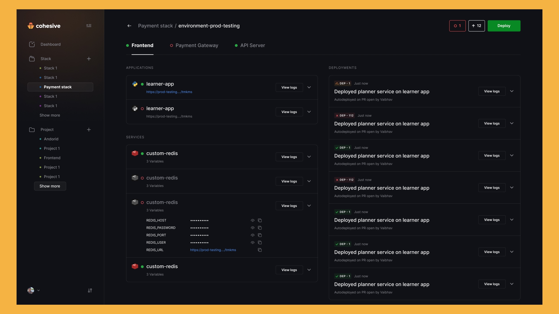Expand the DEP-112 deployment details chevron
Viewport: 559px width, 314px height.
512,124
